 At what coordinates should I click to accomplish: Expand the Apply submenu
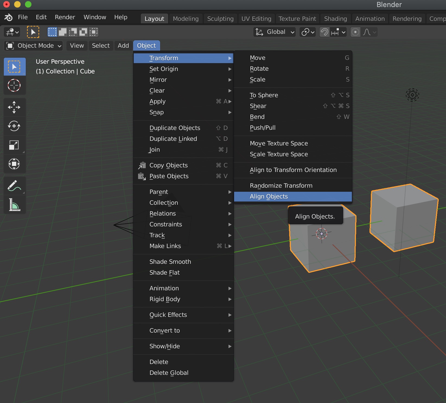184,101
